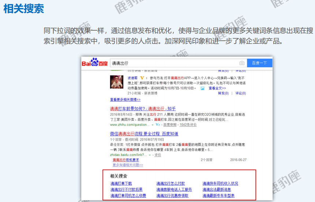Open the 波迪哥 user name link
Image resolution: width=315 pixels, height=202 pixels.
[x=133, y=78]
